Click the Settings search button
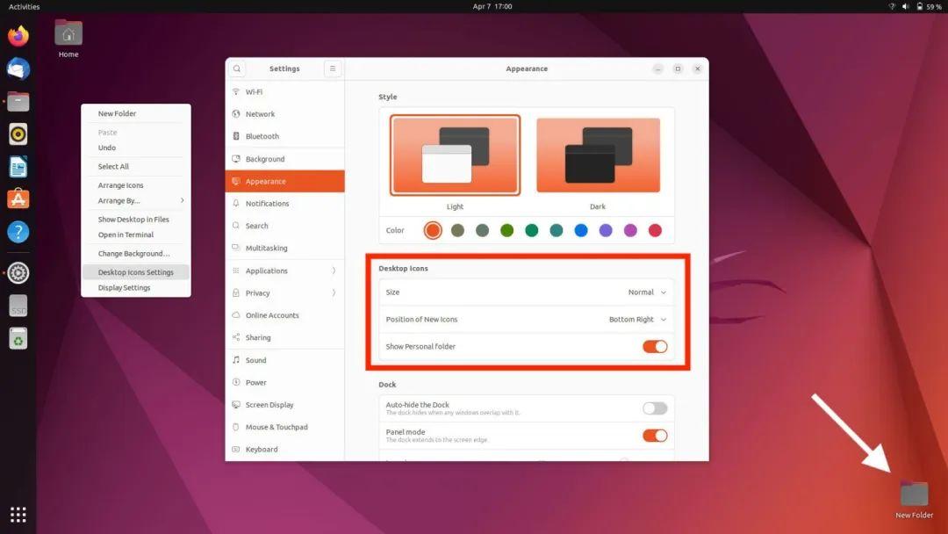Image resolution: width=948 pixels, height=534 pixels. pyautogui.click(x=236, y=68)
